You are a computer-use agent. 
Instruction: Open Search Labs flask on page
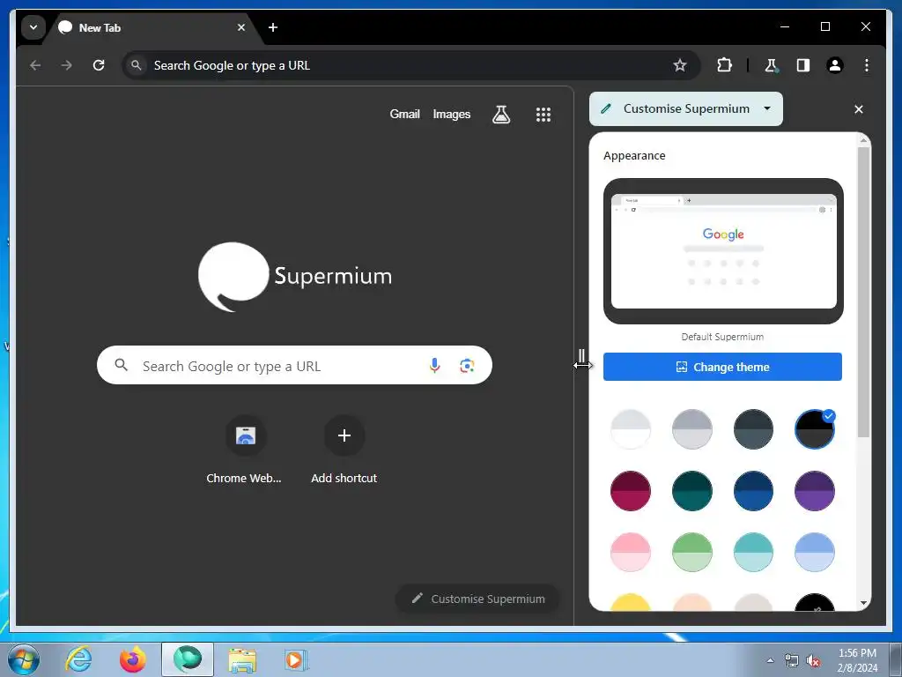pyautogui.click(x=501, y=115)
